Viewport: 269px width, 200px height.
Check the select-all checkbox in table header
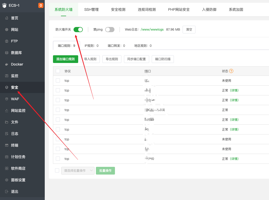(x=58, y=71)
